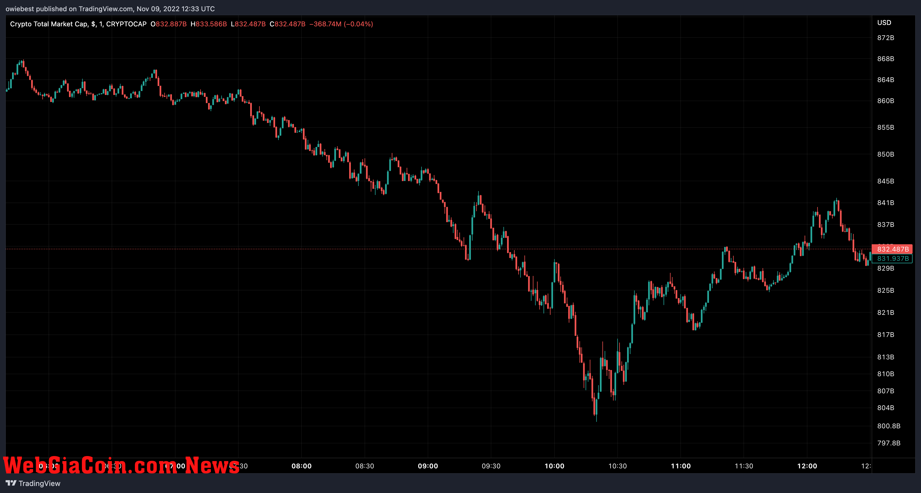
Task: Click the 825B price axis label
Action: pyautogui.click(x=886, y=290)
